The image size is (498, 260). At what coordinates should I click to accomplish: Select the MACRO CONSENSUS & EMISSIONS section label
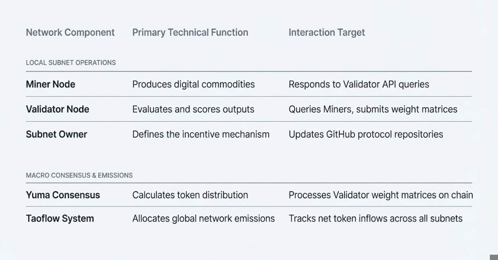point(79,176)
